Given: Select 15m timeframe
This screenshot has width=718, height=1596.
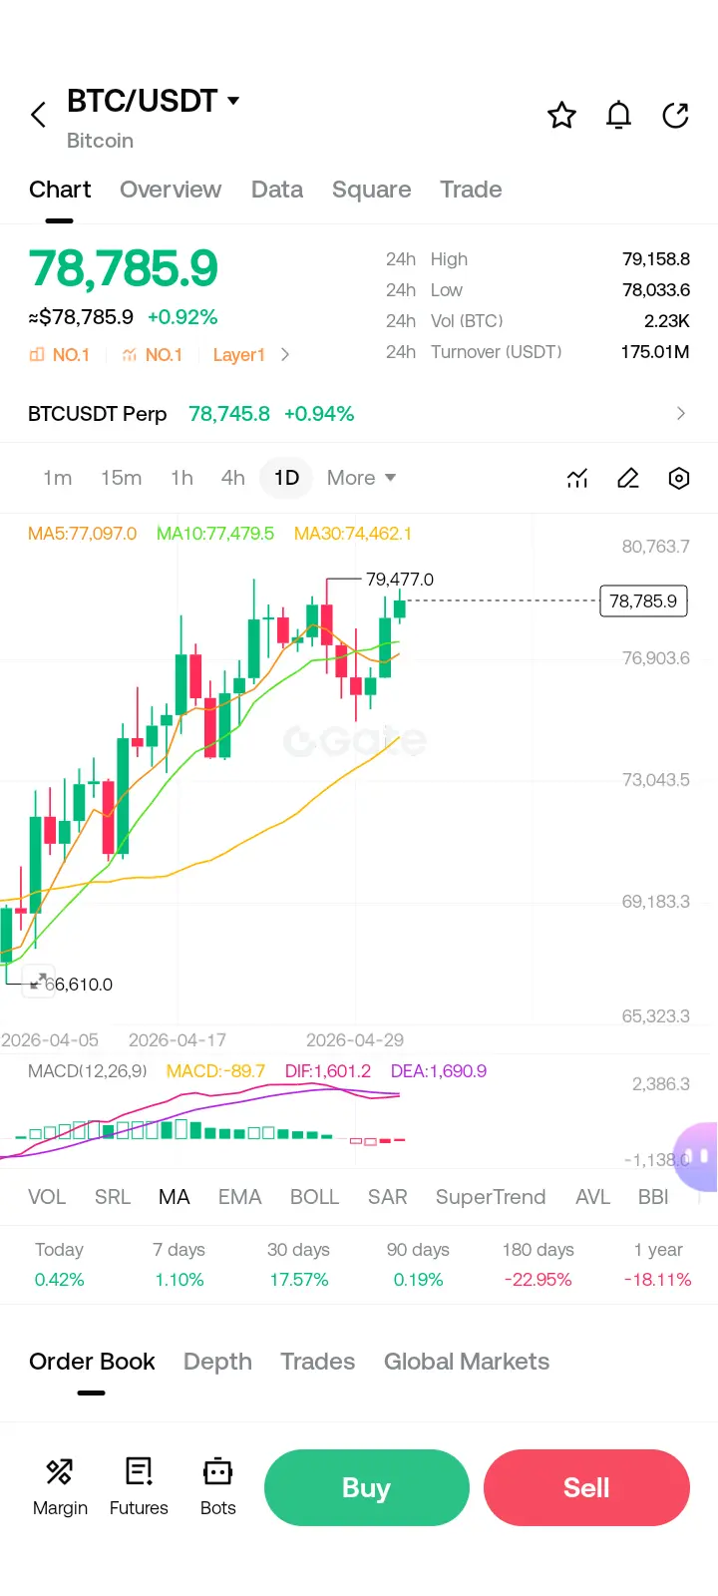Looking at the screenshot, I should pyautogui.click(x=121, y=478).
